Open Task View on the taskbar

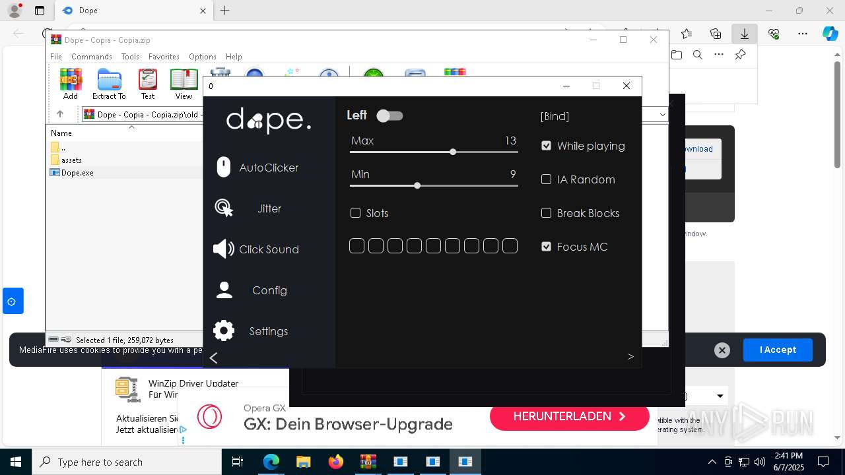pyautogui.click(x=238, y=462)
